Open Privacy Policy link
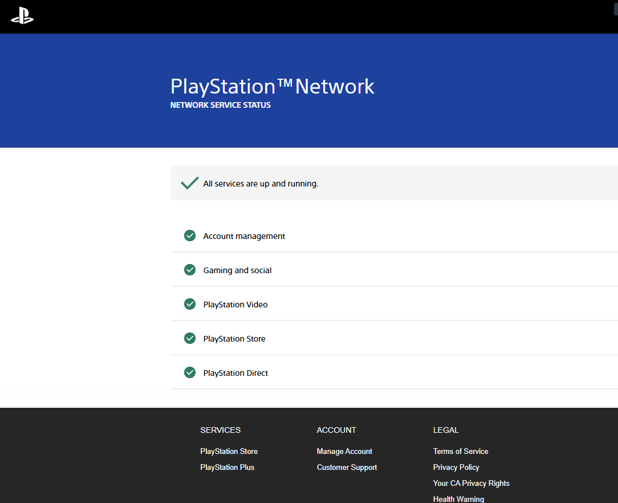This screenshot has height=503, width=618. click(456, 467)
